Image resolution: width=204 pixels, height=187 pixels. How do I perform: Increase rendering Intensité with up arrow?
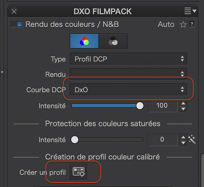point(183,104)
